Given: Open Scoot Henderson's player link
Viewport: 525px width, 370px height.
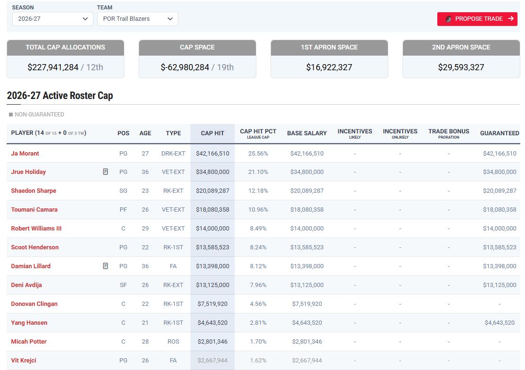Looking at the screenshot, I should pos(35,247).
